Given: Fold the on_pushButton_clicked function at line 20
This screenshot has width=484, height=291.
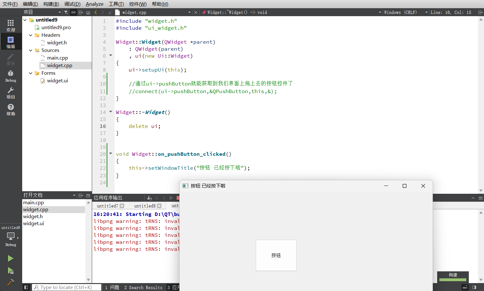Looking at the screenshot, I should pyautogui.click(x=111, y=154).
